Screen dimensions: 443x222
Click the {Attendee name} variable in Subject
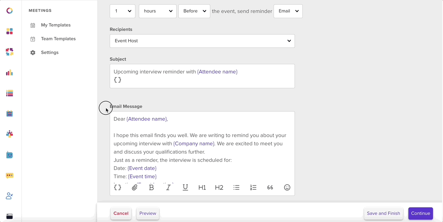(x=217, y=72)
